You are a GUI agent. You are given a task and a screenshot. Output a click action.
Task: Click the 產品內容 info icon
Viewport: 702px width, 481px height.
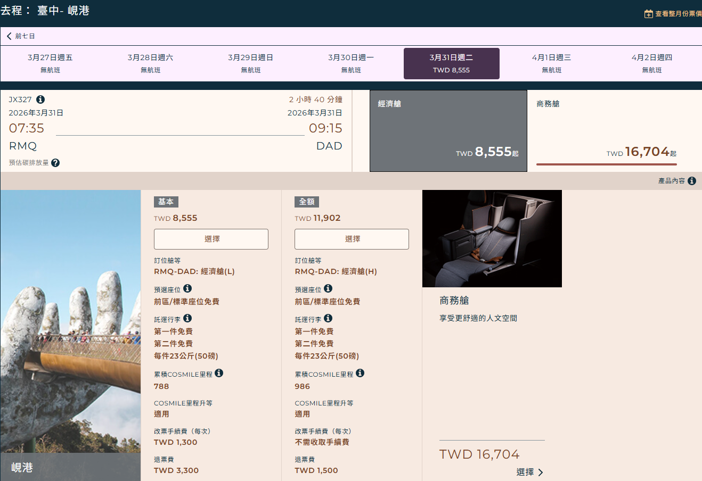691,180
